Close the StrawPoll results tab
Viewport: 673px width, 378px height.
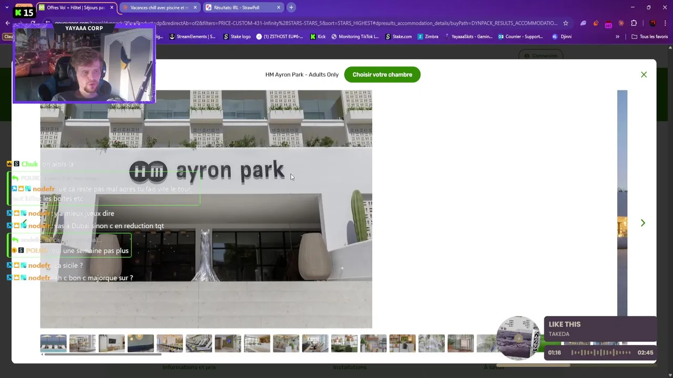pos(278,7)
